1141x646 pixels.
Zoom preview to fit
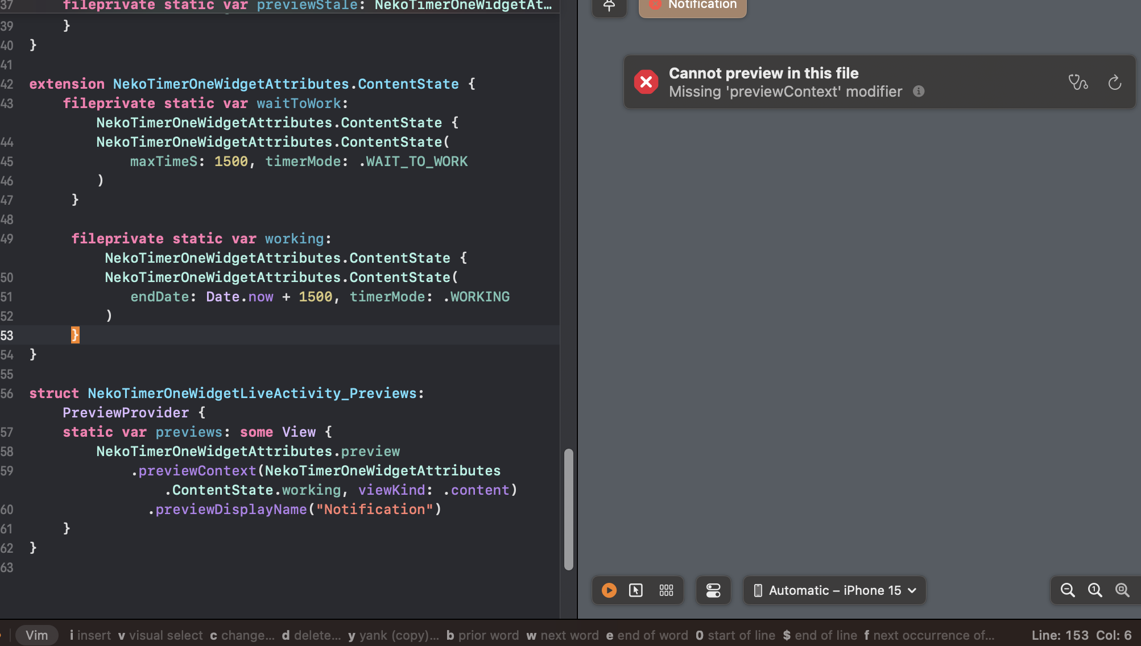[x=1122, y=590]
